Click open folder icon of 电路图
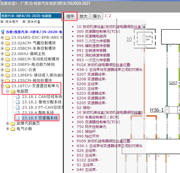The height and width of the screenshot is (173, 180). (x=13, y=91)
